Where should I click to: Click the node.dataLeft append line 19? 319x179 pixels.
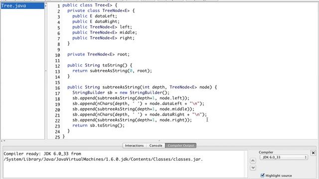138,104
